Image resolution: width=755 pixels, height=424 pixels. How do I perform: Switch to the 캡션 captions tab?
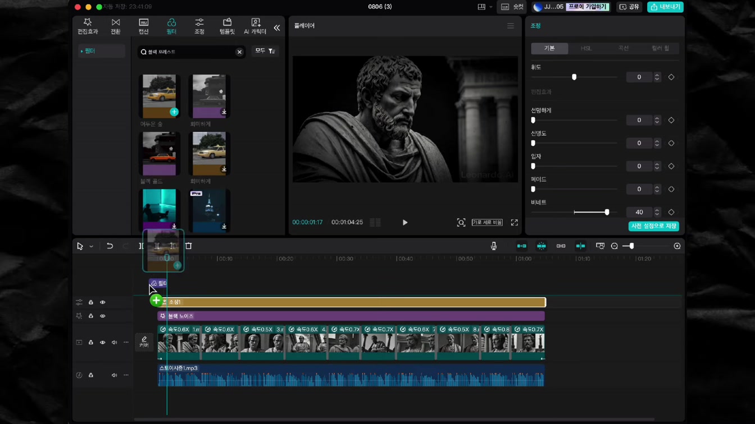144,26
